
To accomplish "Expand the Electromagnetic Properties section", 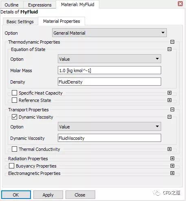I will pyautogui.click(x=172, y=173).
